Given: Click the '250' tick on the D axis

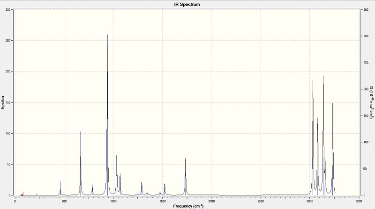Looking at the screenshot, I should [x=366, y=63].
